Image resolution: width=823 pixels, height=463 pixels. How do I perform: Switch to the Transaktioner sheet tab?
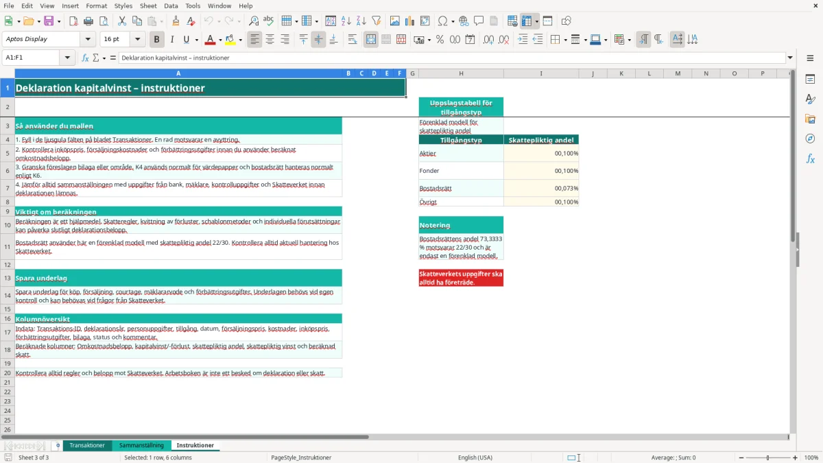pyautogui.click(x=87, y=445)
